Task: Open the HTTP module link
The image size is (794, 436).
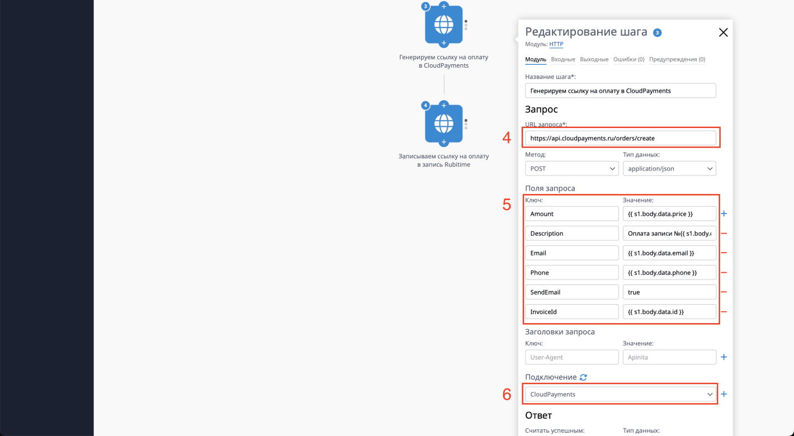Action: [x=556, y=44]
